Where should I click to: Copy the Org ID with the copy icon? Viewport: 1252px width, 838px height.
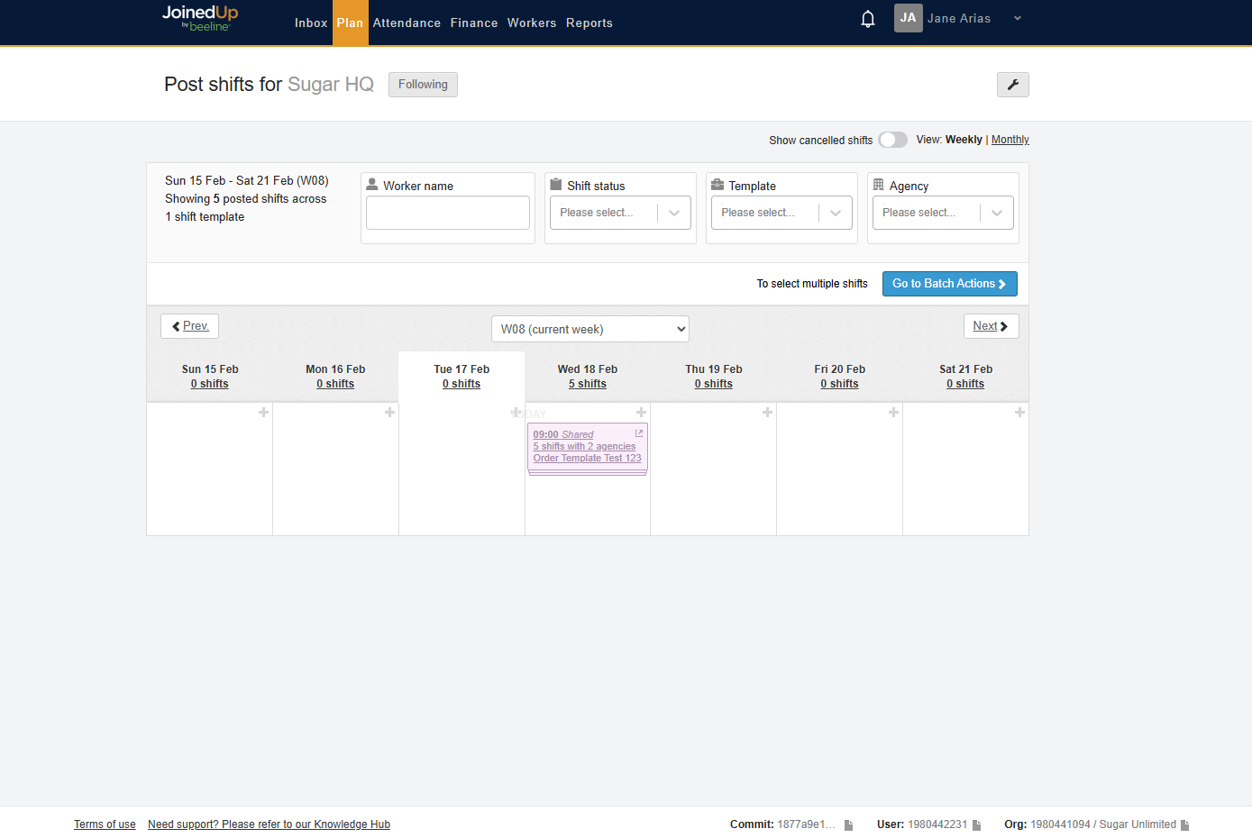[x=1184, y=824]
